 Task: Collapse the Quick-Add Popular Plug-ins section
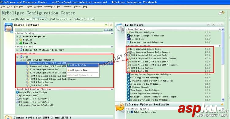point(16,89)
